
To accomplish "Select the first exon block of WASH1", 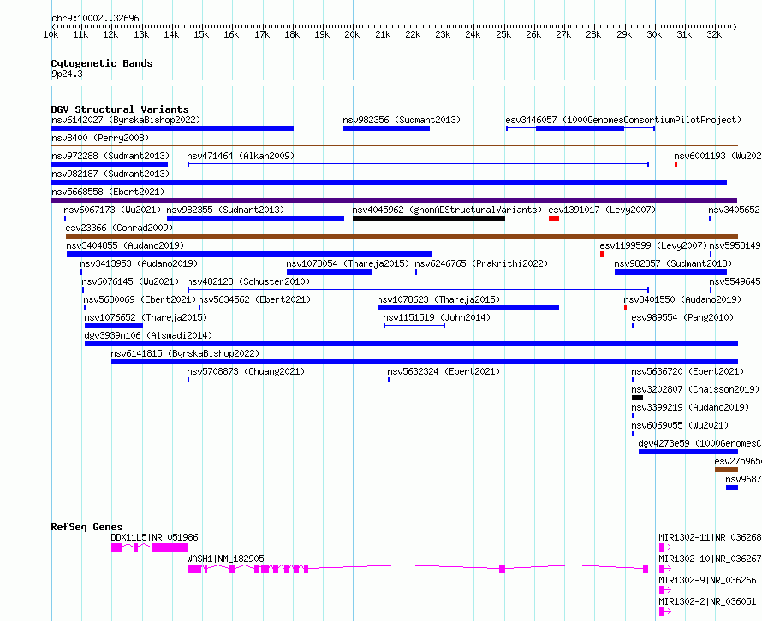I will click(x=193, y=569).
